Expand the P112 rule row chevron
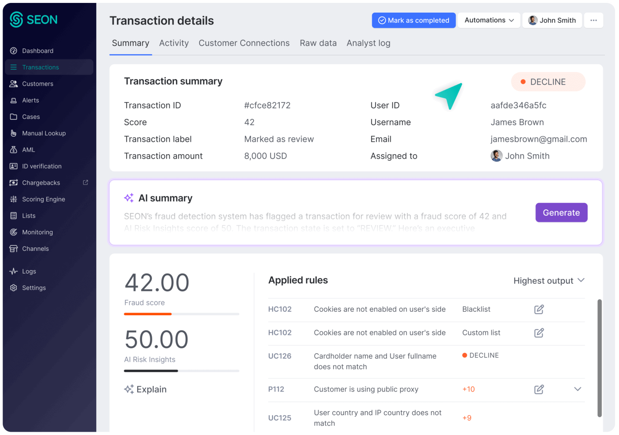619x435 pixels. click(577, 389)
